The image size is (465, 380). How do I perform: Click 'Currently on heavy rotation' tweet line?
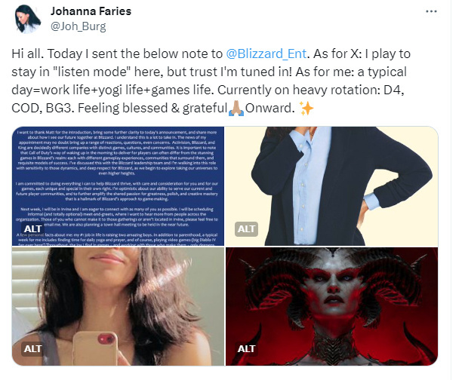310,90
